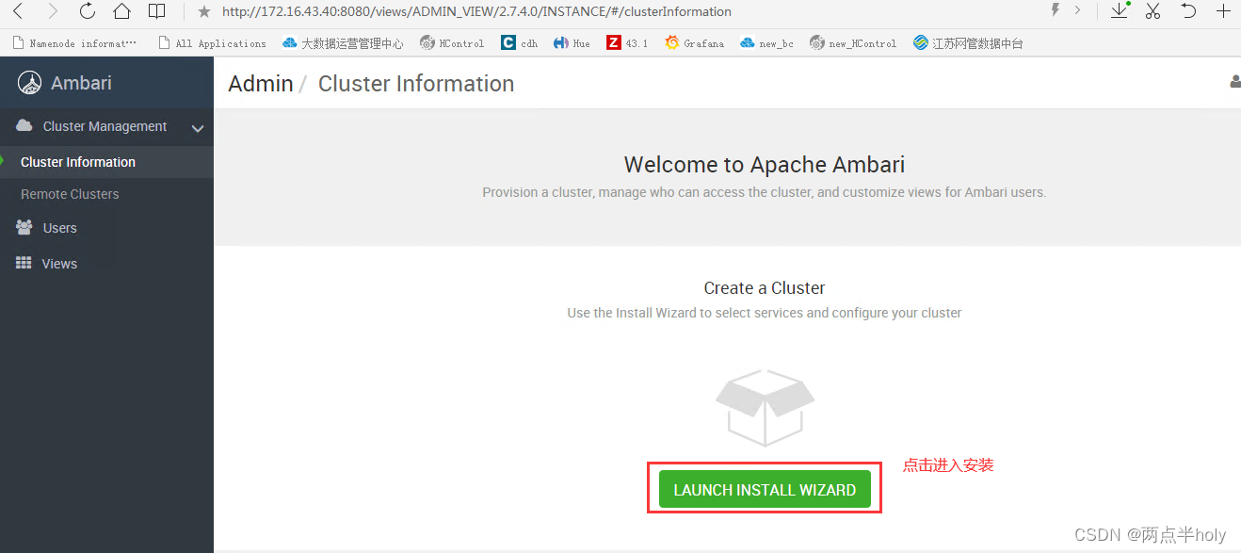Click the Admin breadcrumb
This screenshot has height=553, width=1241.
[x=261, y=84]
